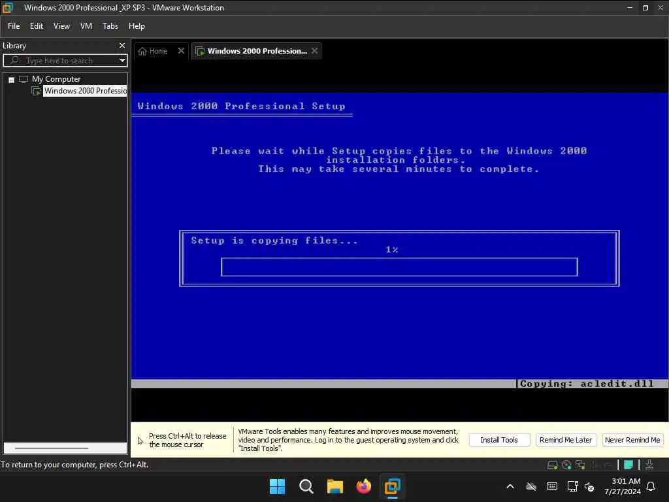Screen dimensions: 669x502
Task: Close the Windows 2000 Profession... tab
Action: [314, 51]
